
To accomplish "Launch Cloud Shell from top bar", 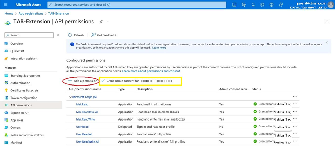I will 234,4.
